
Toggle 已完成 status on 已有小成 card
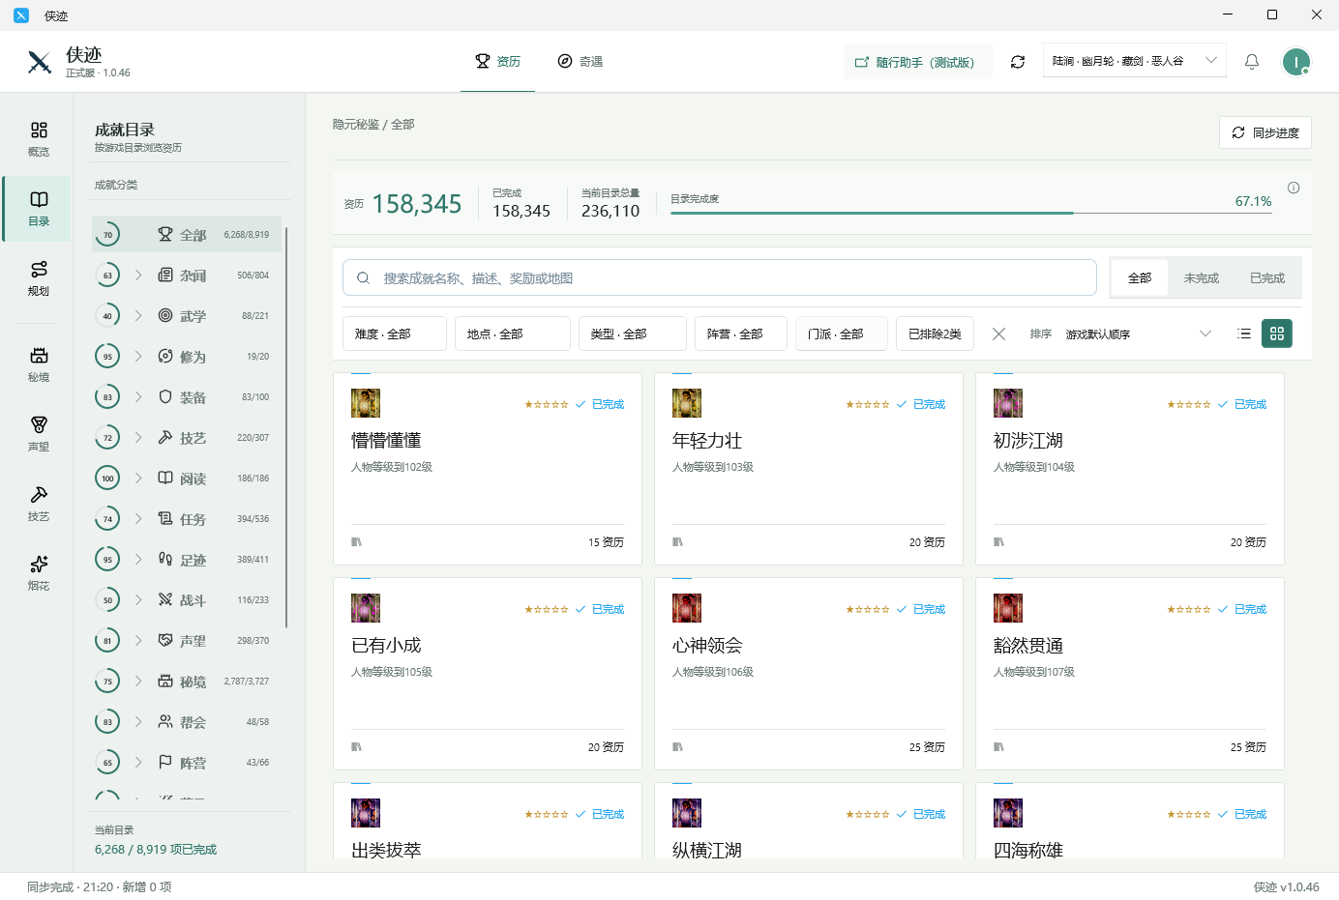(x=600, y=609)
